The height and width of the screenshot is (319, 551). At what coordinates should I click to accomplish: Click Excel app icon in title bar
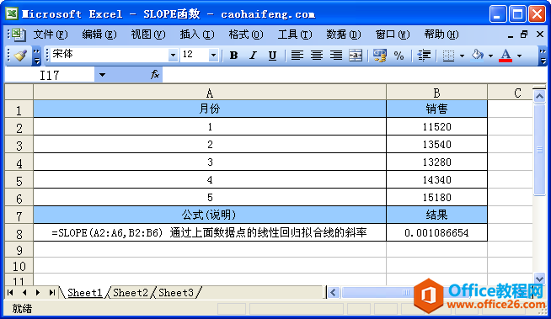(x=12, y=14)
